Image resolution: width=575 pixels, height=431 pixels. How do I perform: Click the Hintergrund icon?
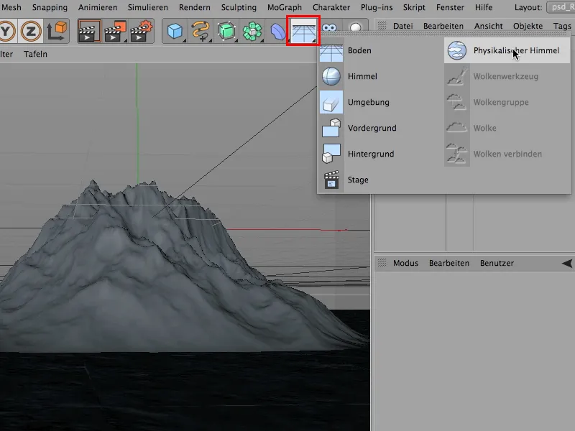tap(331, 154)
